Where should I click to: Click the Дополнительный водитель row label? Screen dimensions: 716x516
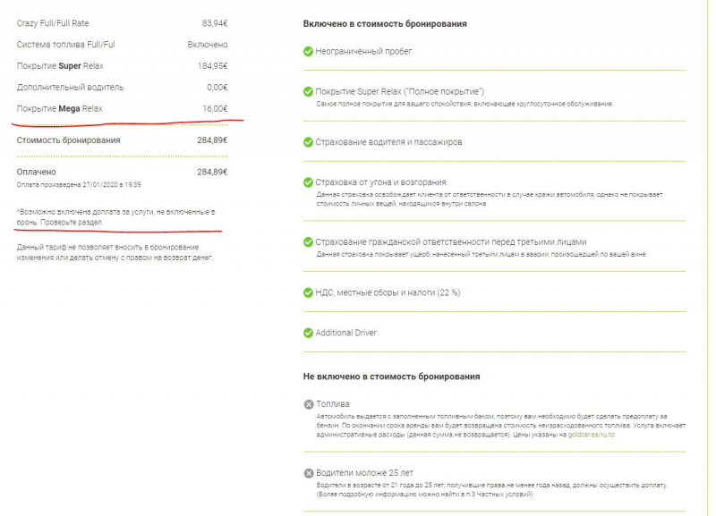coord(70,88)
